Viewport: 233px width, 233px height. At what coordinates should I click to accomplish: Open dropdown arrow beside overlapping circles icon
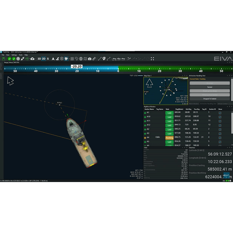click(x=69, y=59)
